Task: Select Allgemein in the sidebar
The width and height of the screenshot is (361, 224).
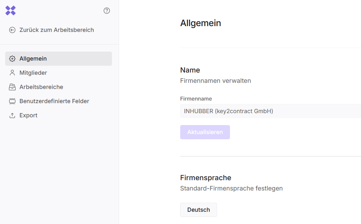Action: [x=33, y=59]
